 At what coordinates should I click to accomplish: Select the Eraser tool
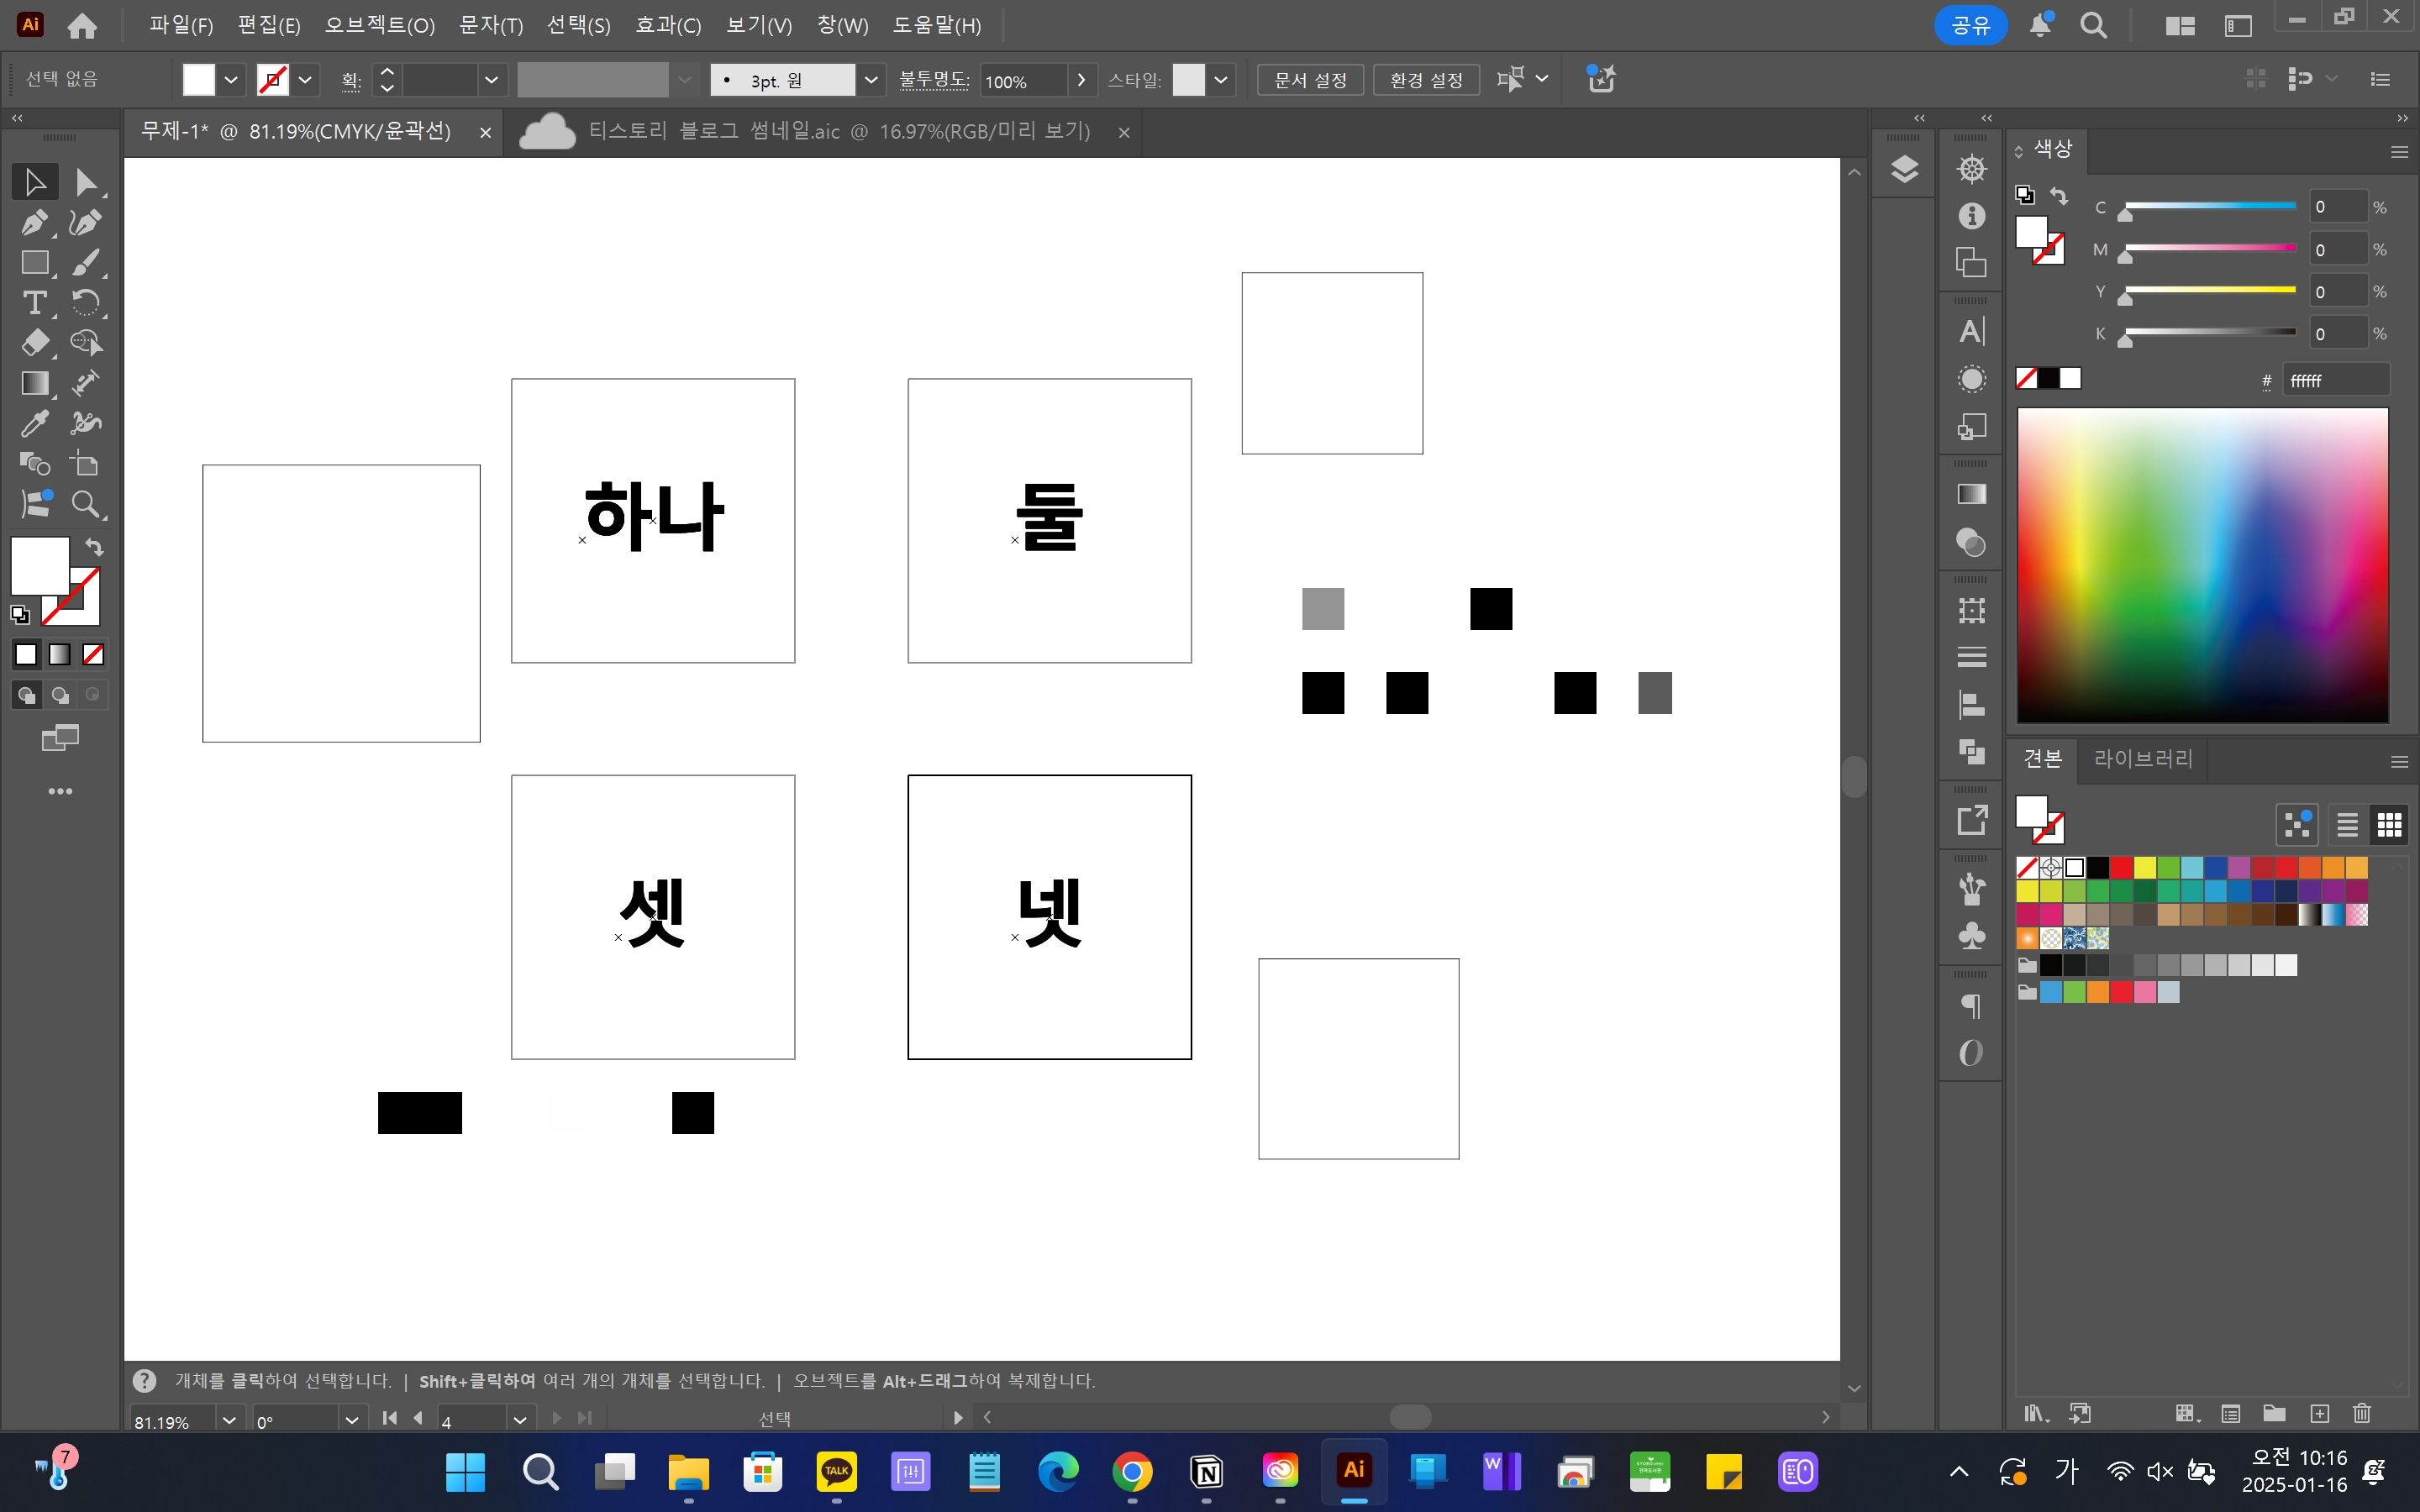point(35,343)
